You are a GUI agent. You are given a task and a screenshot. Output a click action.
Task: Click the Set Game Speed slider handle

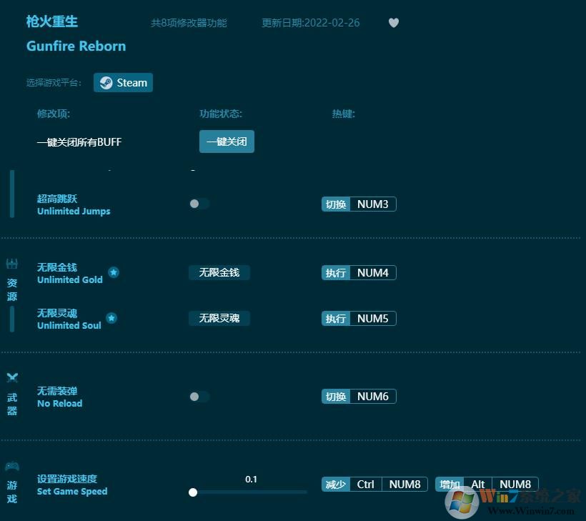pos(192,492)
